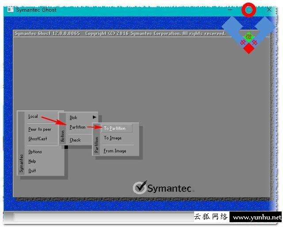Click the Symantec Ghost 12.0.0.8065 version text

tap(47, 33)
